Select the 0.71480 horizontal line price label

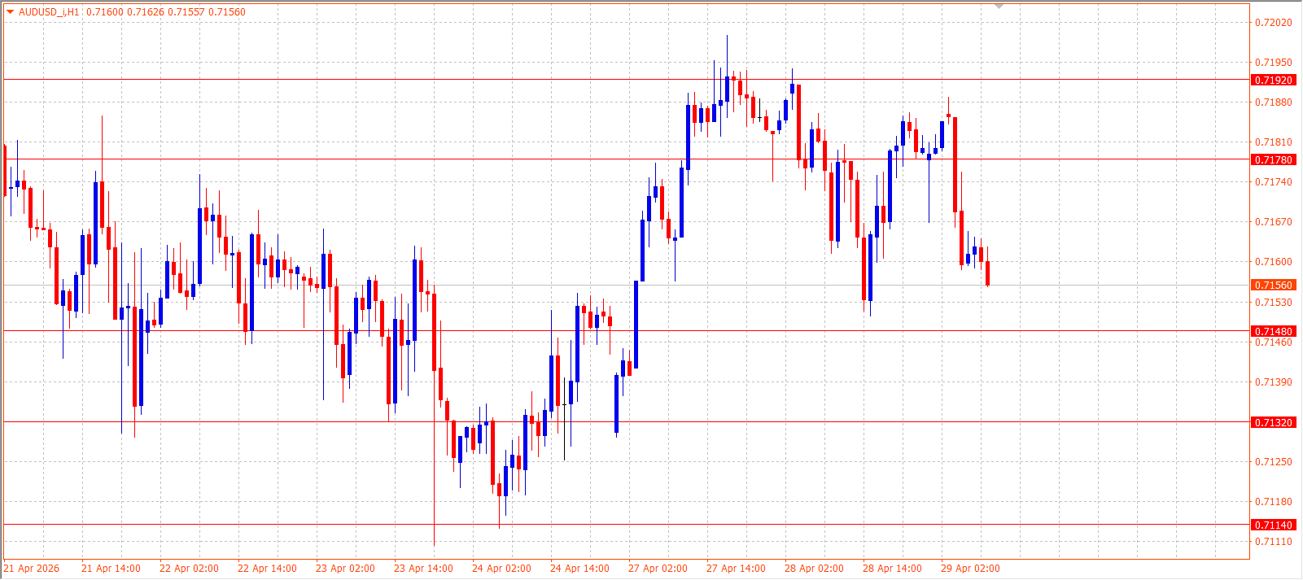[1273, 331]
